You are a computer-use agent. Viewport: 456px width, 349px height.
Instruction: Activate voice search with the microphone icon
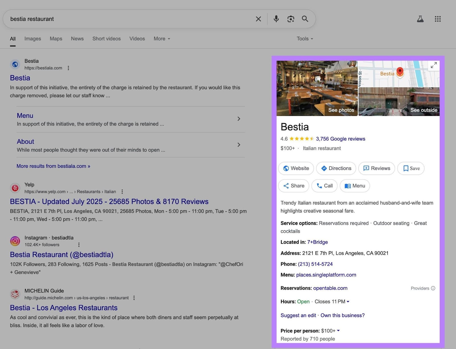[276, 19]
